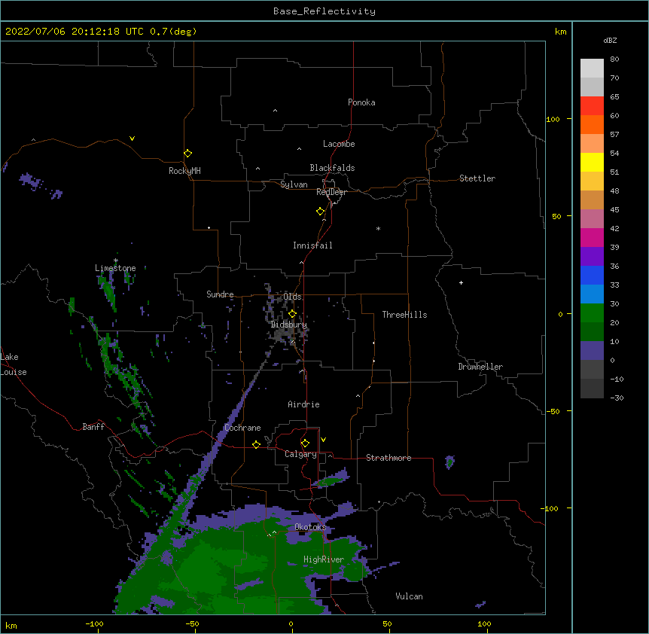Select the bright yellow 54 dBZ swatch
The height and width of the screenshot is (634, 649).
pos(592,162)
